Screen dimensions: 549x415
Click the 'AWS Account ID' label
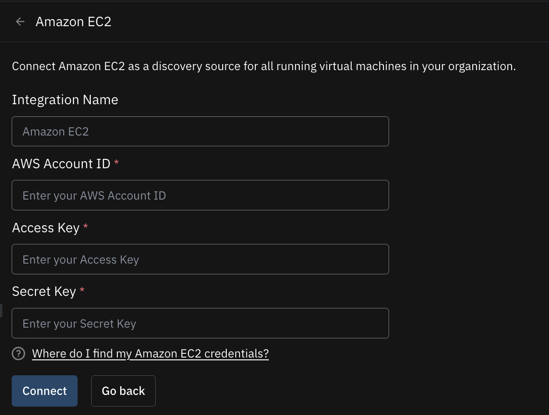61,164
